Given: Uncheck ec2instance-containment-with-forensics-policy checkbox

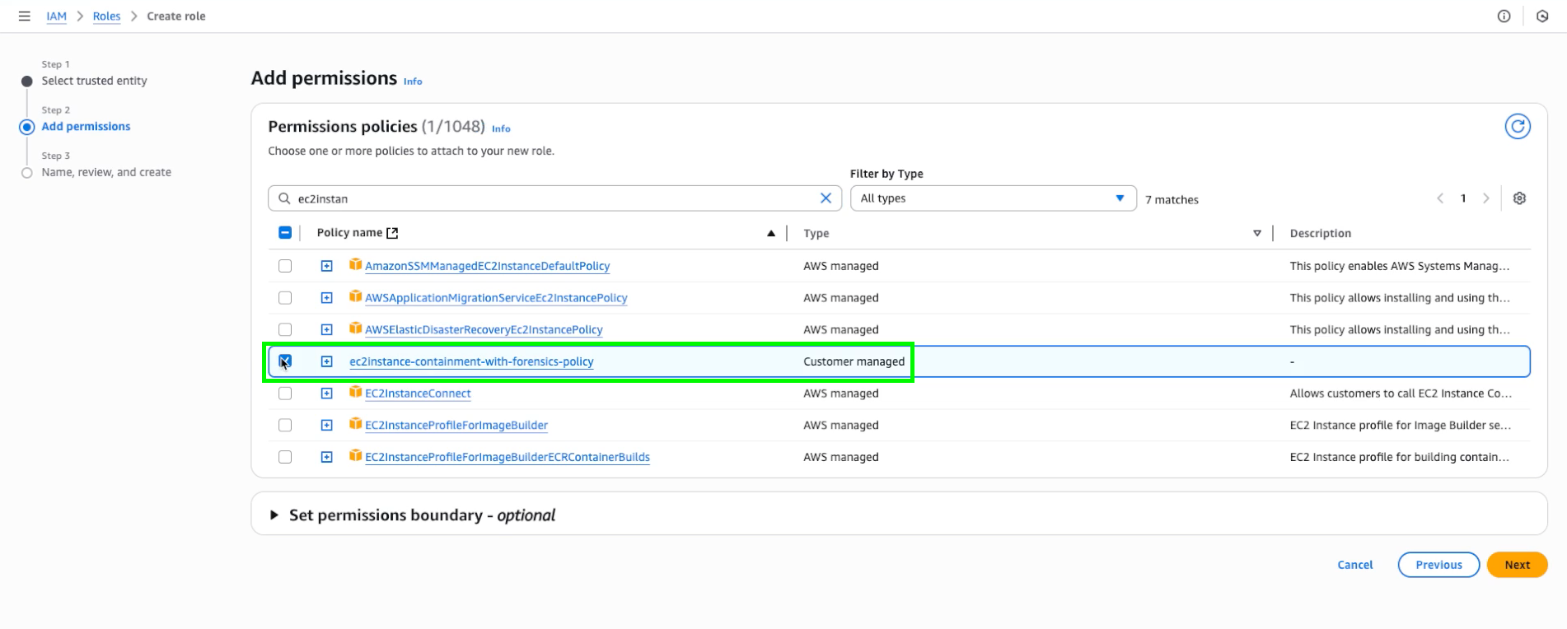Looking at the screenshot, I should pos(285,361).
